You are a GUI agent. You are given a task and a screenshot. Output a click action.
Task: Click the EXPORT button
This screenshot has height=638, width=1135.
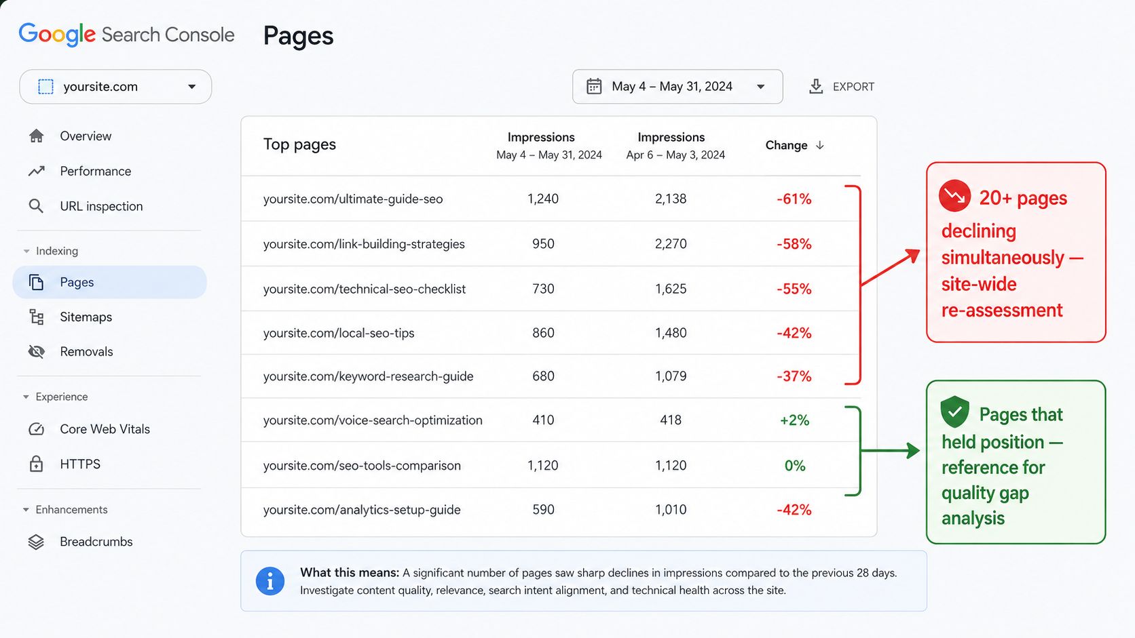(x=842, y=87)
